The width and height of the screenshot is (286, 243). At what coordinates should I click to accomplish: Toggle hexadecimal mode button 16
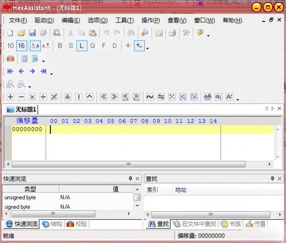point(21,46)
